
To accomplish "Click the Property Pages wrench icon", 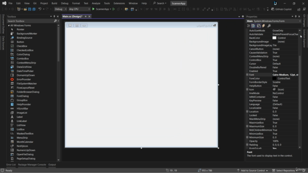I will point(269,25).
